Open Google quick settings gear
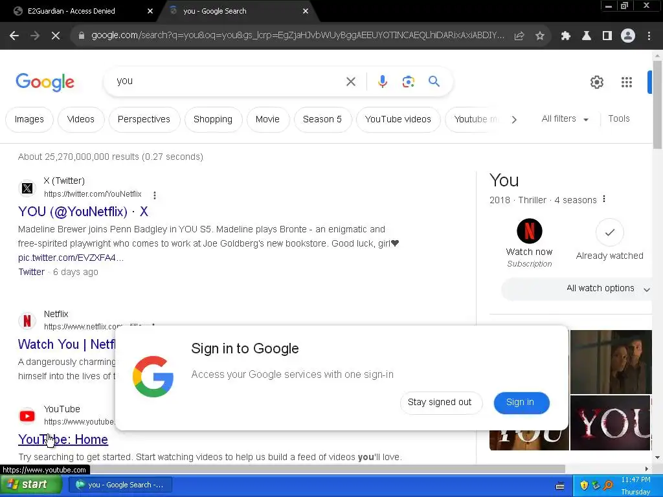663x497 pixels. [x=596, y=82]
